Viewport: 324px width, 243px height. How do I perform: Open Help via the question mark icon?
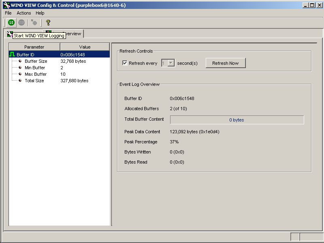[x=48, y=23]
